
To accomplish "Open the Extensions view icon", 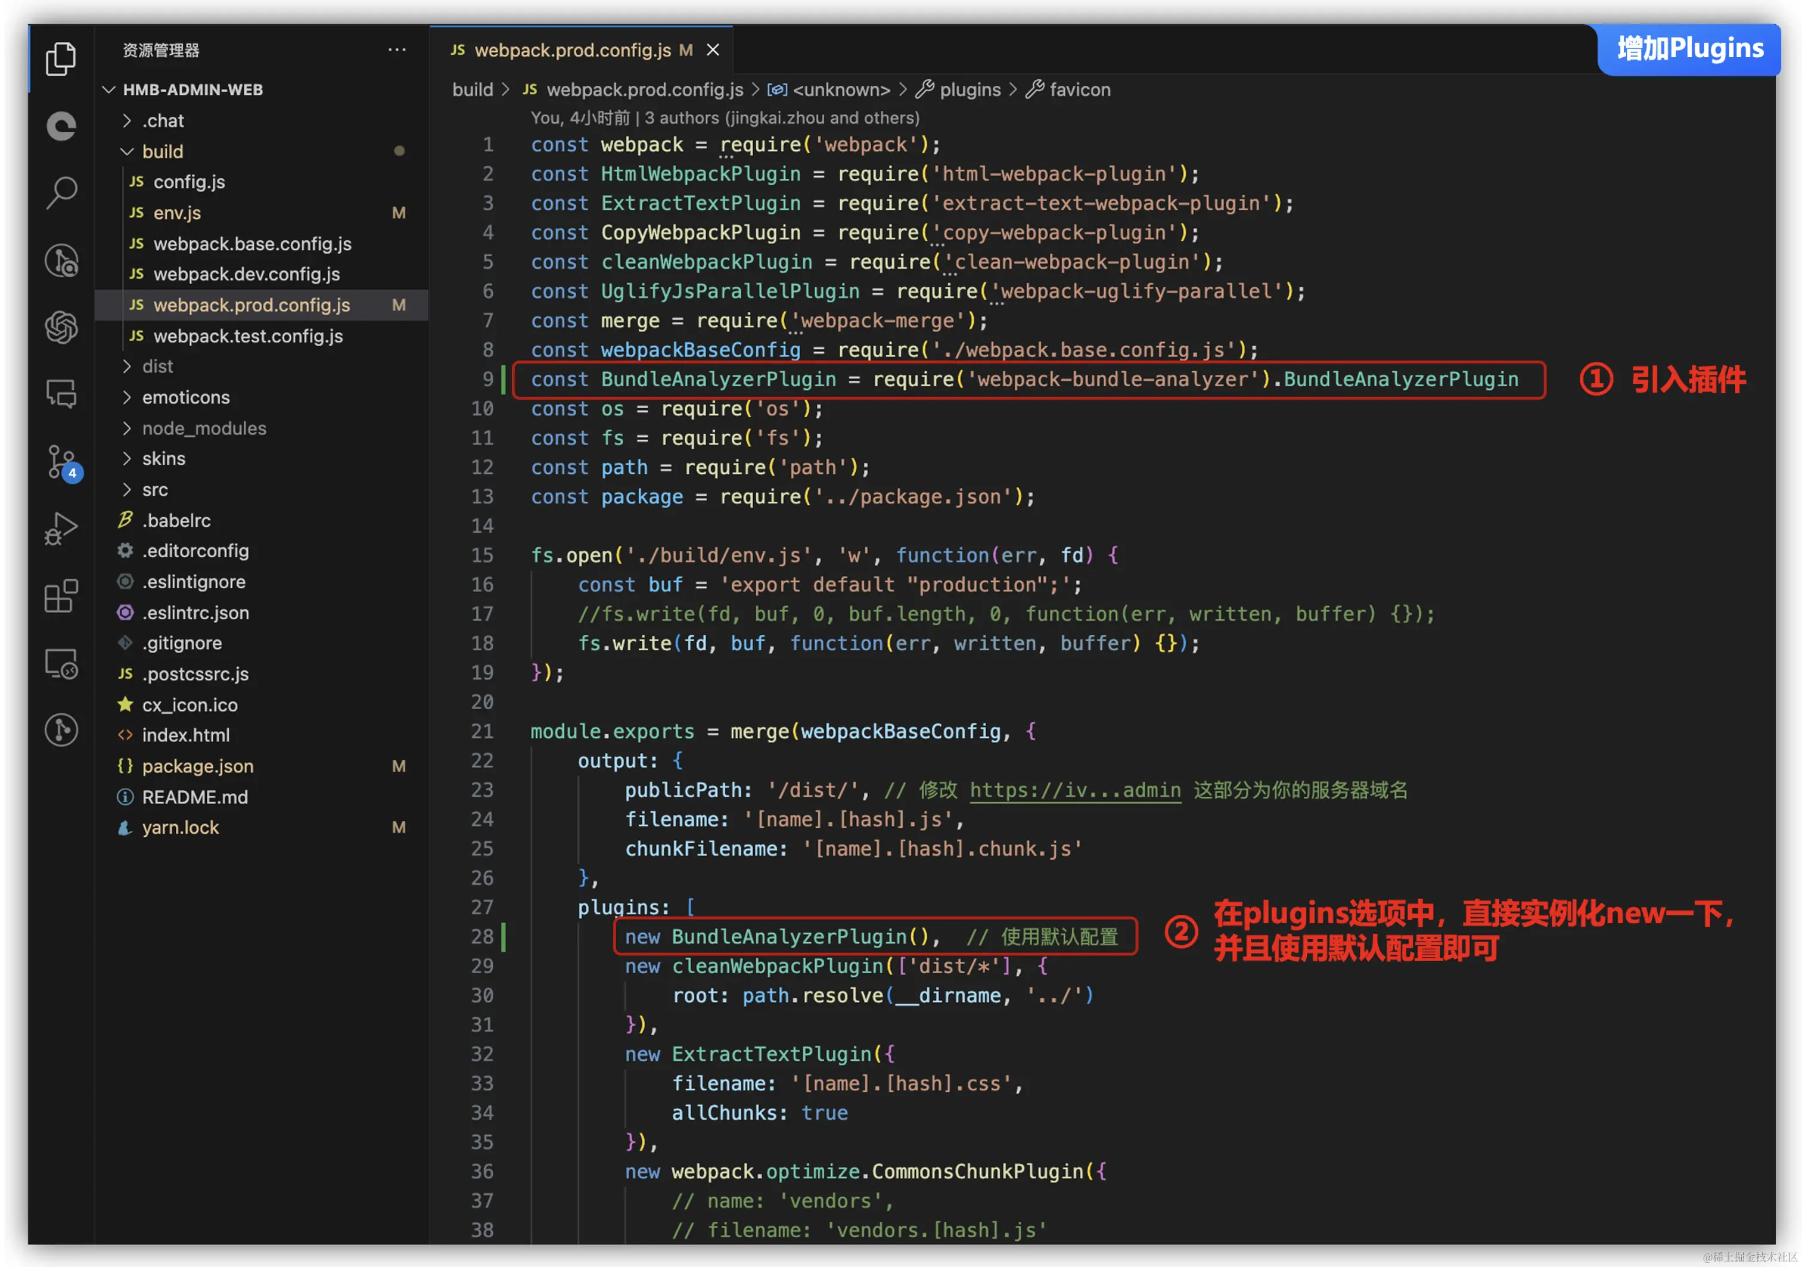I will (60, 596).
